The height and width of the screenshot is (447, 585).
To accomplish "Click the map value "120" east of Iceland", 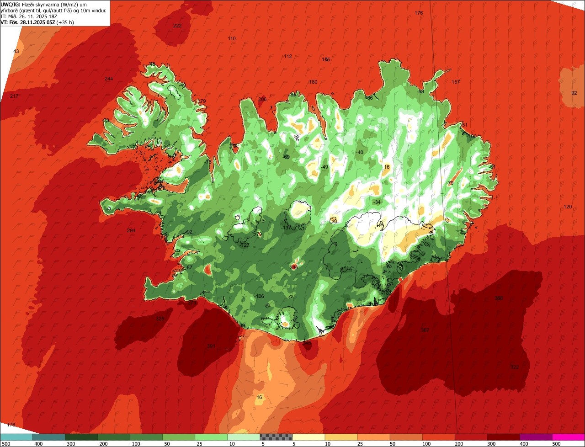I will 568,207.
